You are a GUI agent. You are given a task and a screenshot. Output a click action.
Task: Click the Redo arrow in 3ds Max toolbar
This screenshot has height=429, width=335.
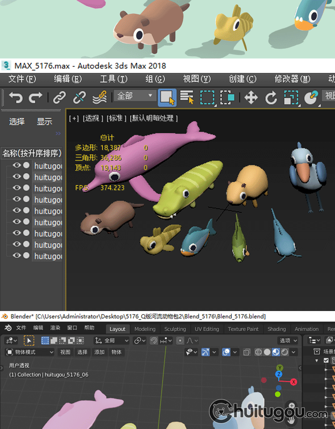pyautogui.click(x=35, y=97)
